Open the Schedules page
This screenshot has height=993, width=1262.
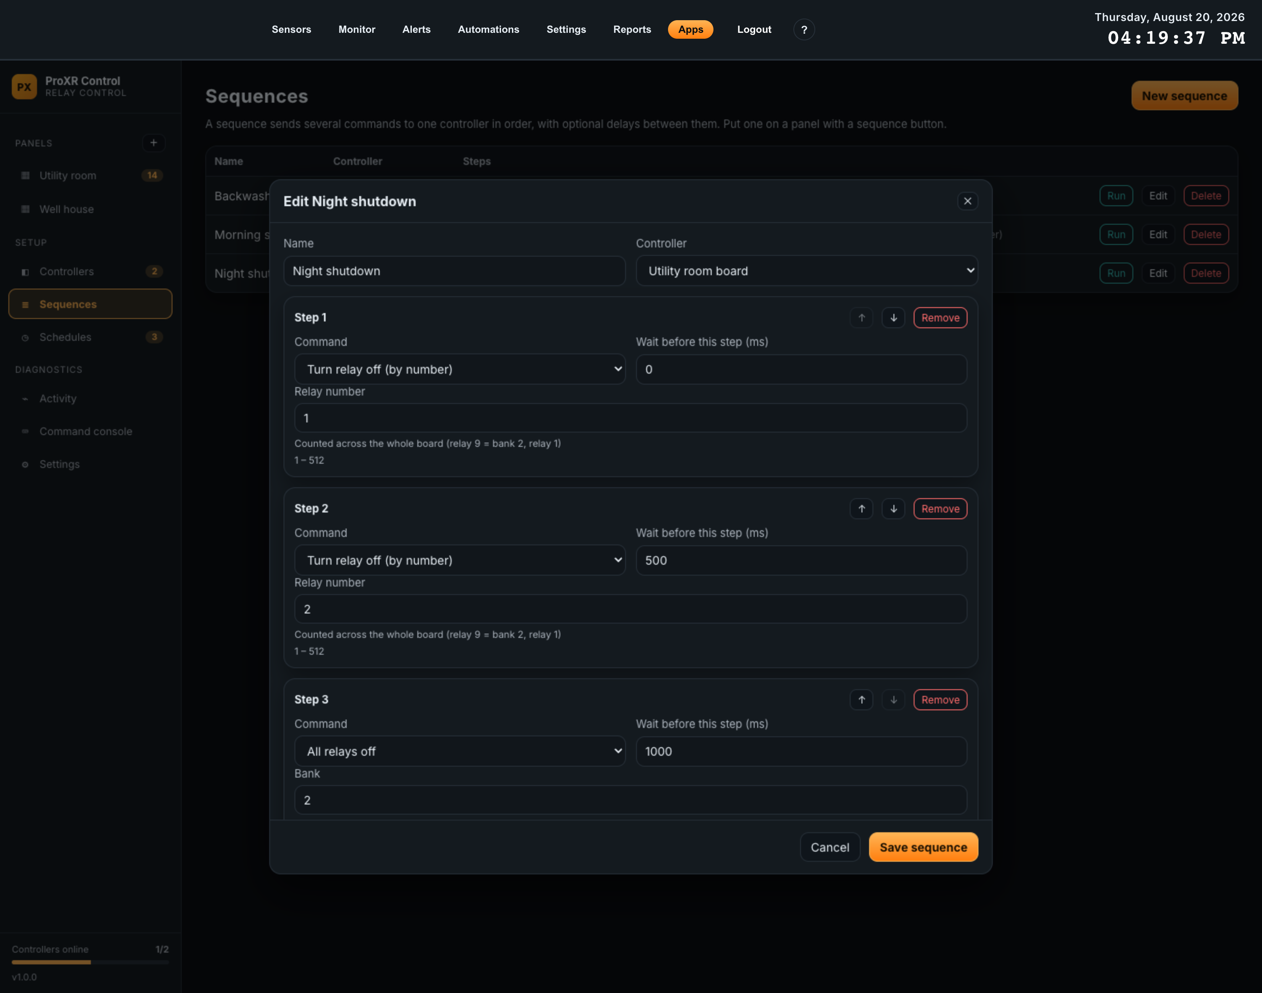coord(91,338)
